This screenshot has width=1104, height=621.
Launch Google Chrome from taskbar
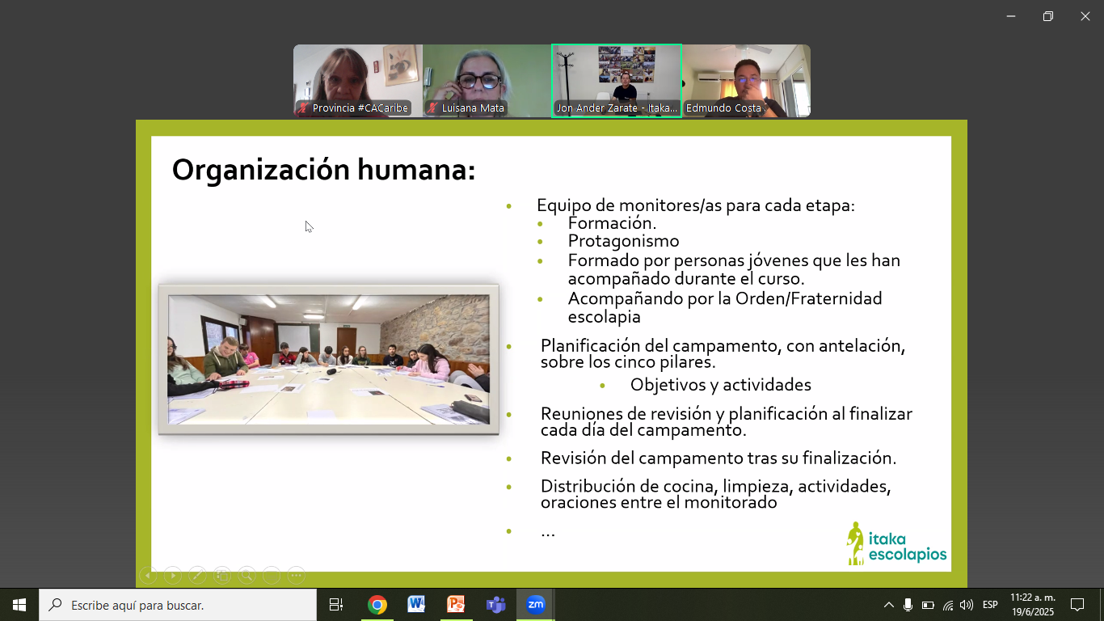point(377,605)
